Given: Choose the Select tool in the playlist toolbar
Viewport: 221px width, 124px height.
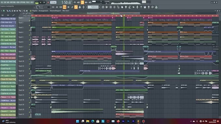Looking at the screenshot, I should point(22,11).
